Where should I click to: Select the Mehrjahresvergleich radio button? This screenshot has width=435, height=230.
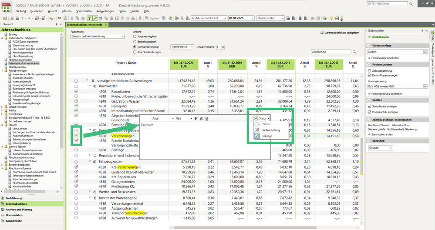[x=135, y=47]
